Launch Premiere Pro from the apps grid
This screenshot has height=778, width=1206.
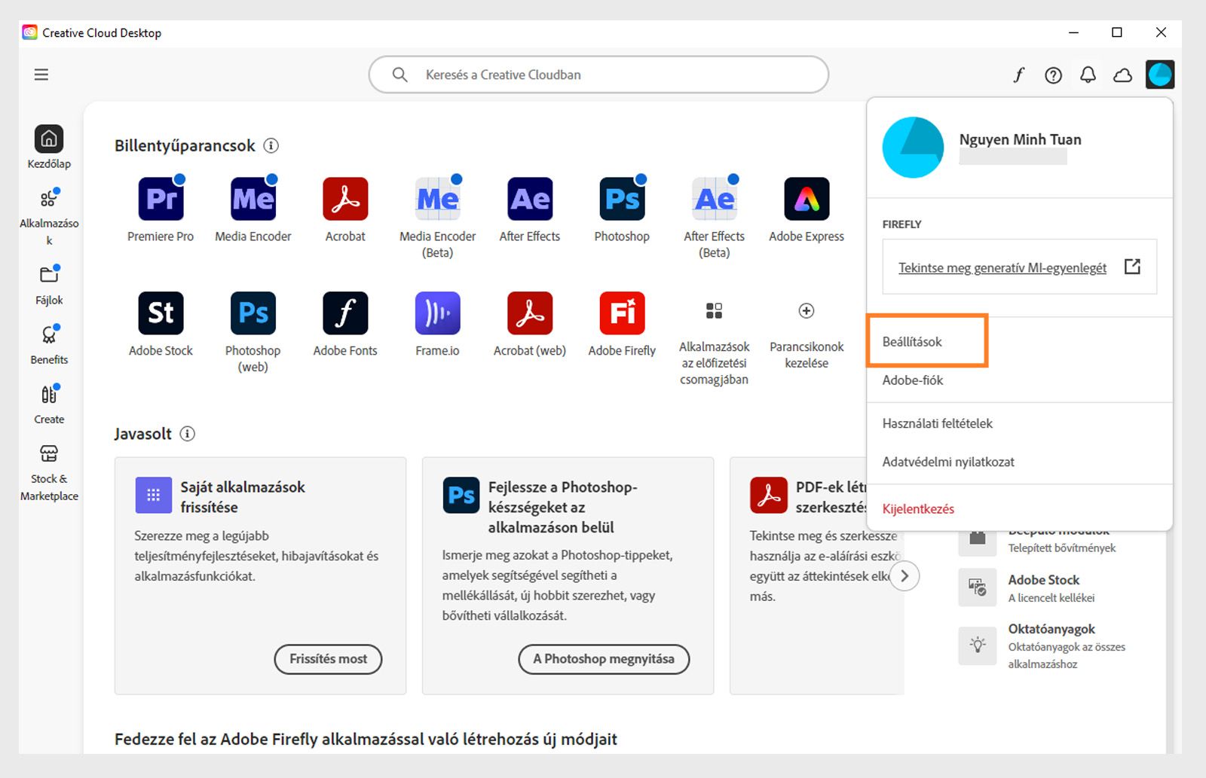[x=161, y=199]
